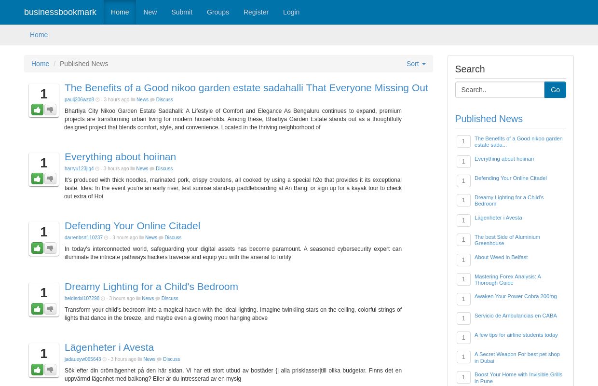Viewport: 598px width, 386px height.
Task: Open the Login page
Action: pyautogui.click(x=291, y=12)
